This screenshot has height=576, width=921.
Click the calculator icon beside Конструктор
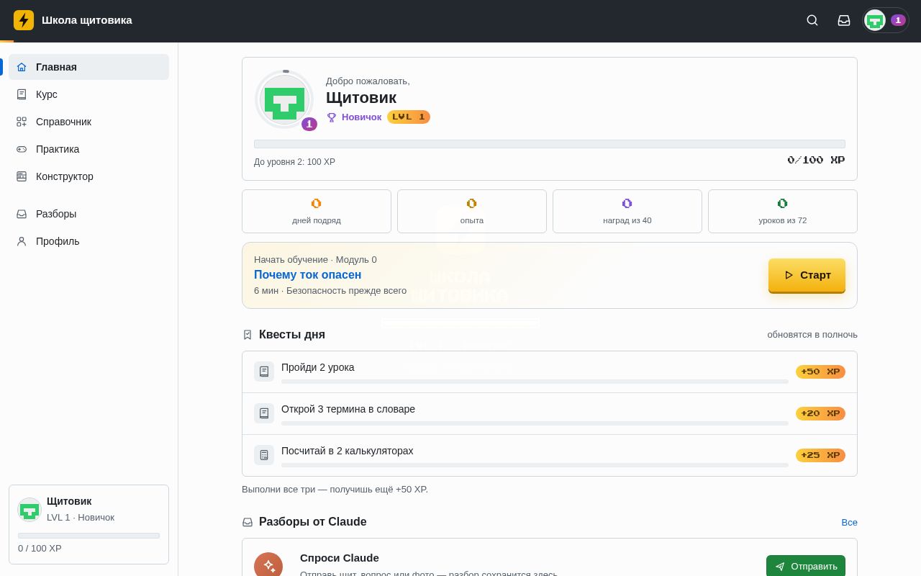[x=22, y=176]
